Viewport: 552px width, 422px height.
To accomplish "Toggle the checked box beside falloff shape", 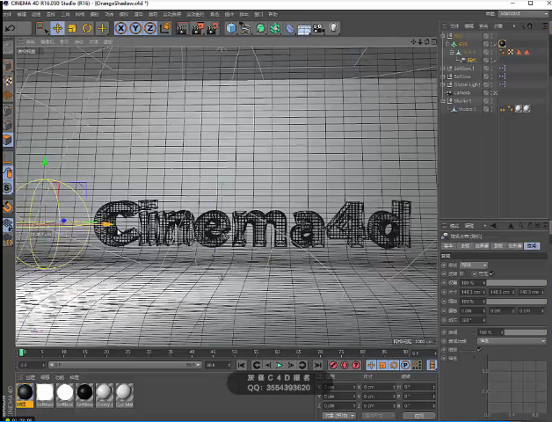I will pyautogui.click(x=492, y=273).
